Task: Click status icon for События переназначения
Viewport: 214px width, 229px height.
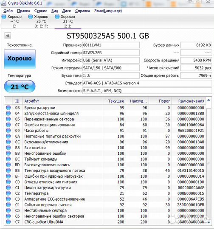Action: point(8,204)
